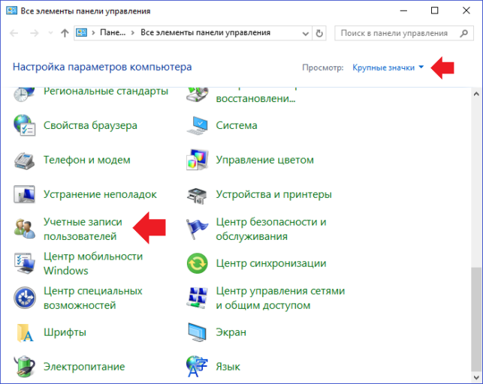
Task: Click Все элементы панели управления breadcrumb
Action: click(206, 32)
